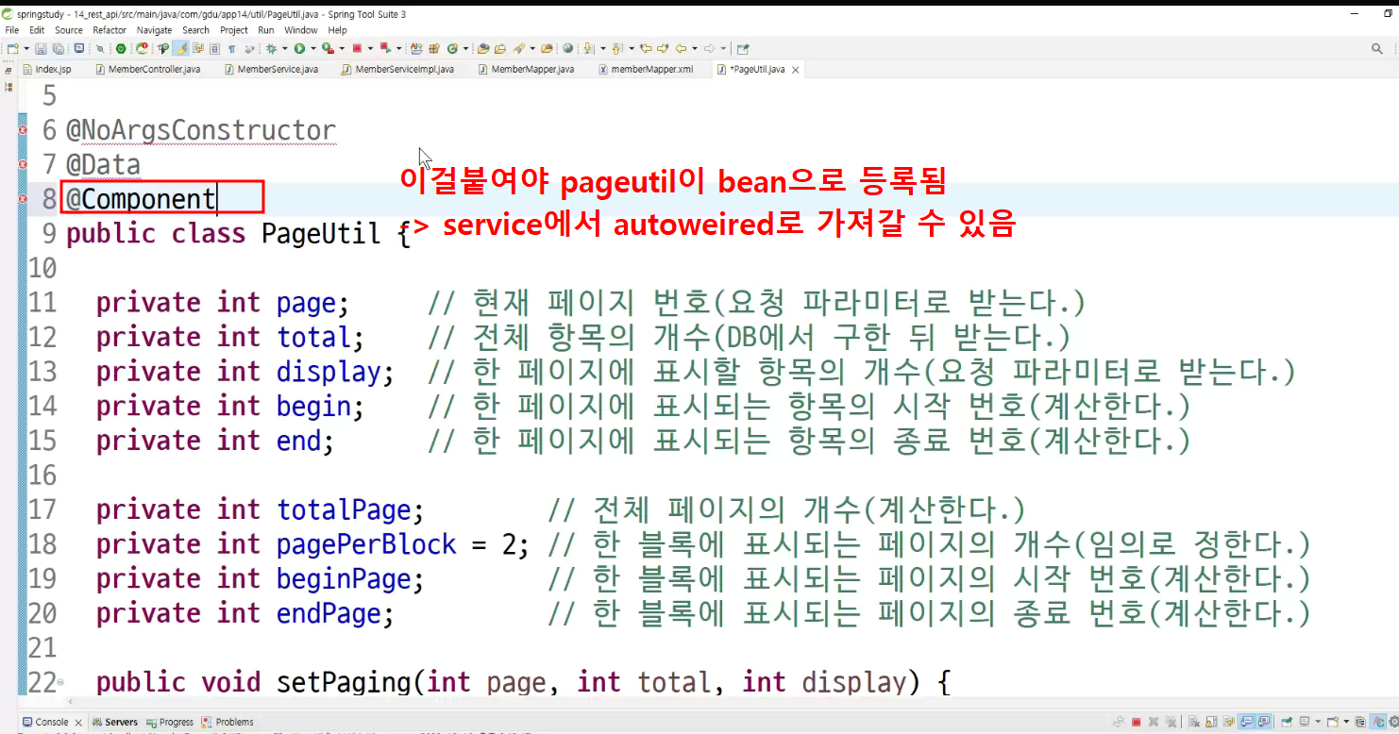Click the red Stop square toolbar icon
This screenshot has height=734, width=1399.
click(x=357, y=48)
